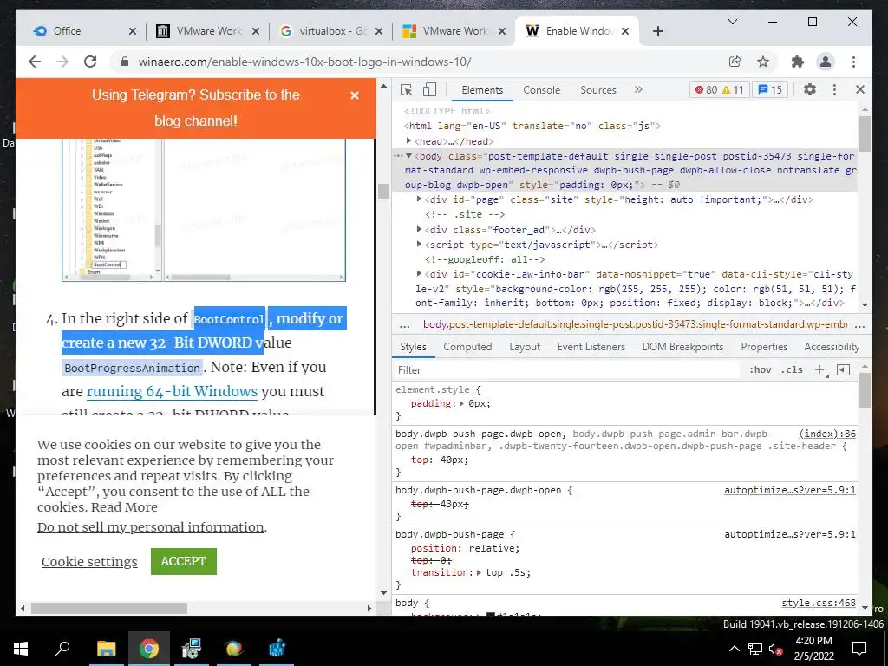Expand the footer_ad div node
This screenshot has height=666, width=888.
[419, 229]
